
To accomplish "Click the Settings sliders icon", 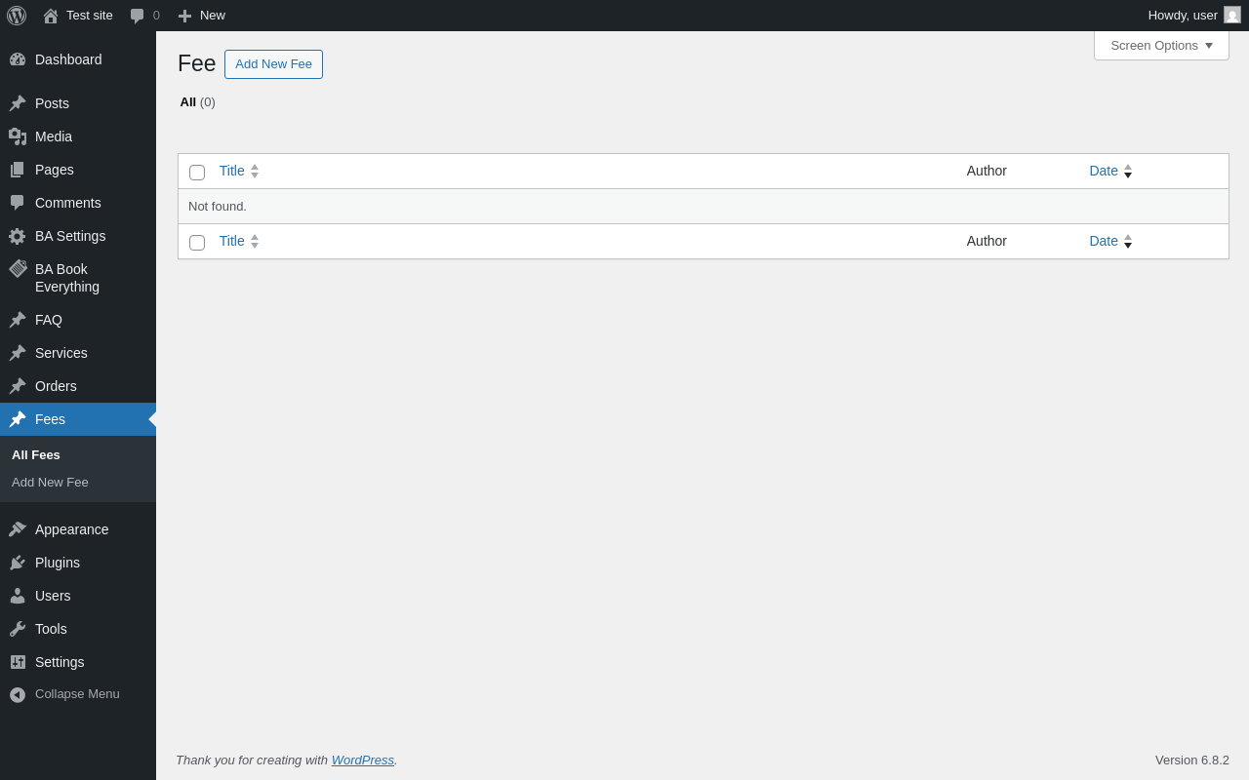I will tap(18, 662).
